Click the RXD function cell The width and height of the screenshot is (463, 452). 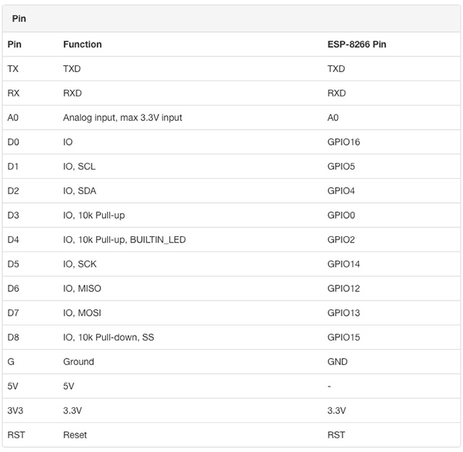[75, 93]
